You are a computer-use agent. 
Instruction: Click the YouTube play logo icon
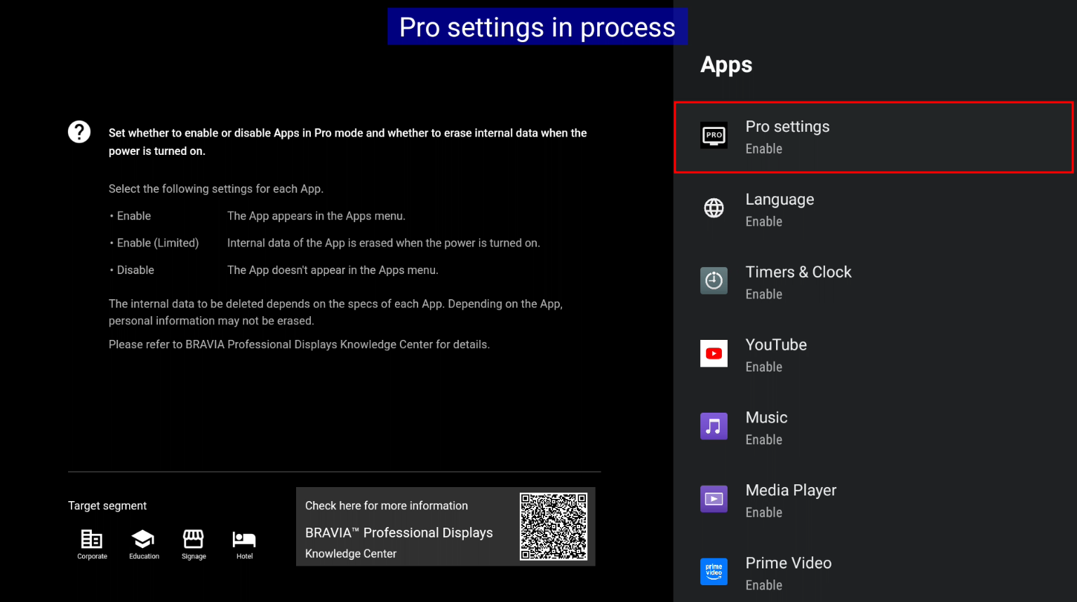click(x=714, y=353)
